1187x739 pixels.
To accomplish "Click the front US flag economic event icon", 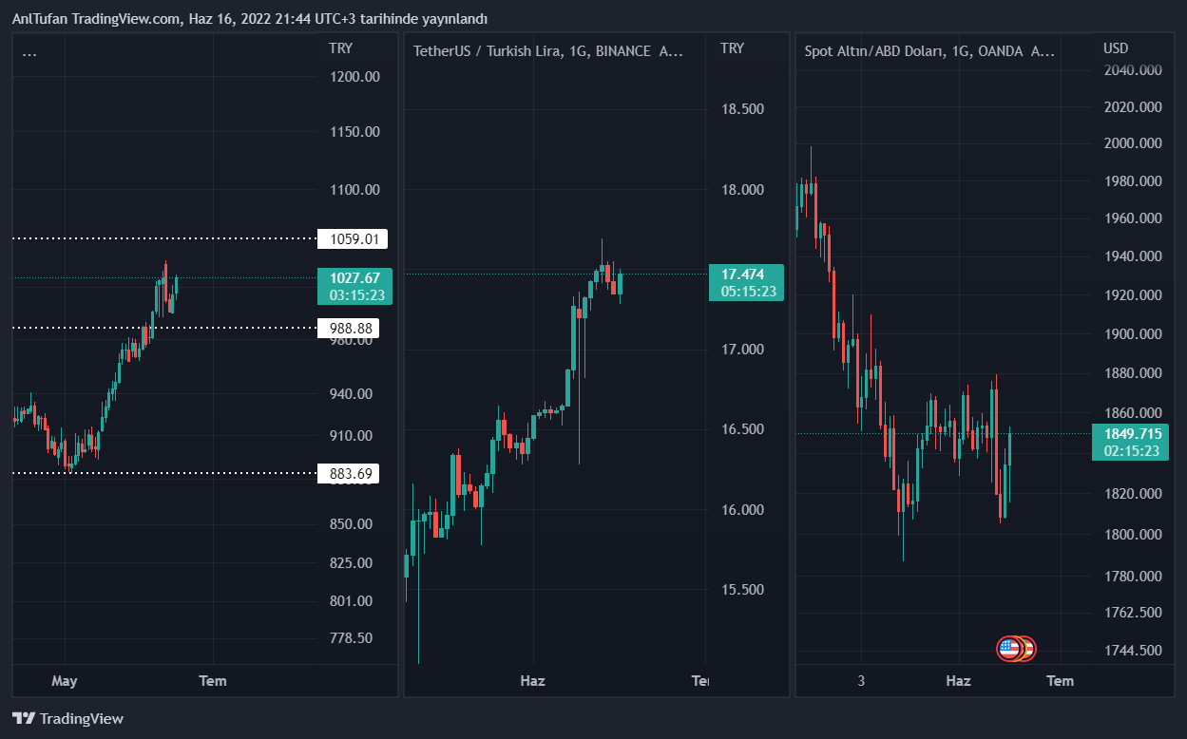I will click(x=1008, y=649).
